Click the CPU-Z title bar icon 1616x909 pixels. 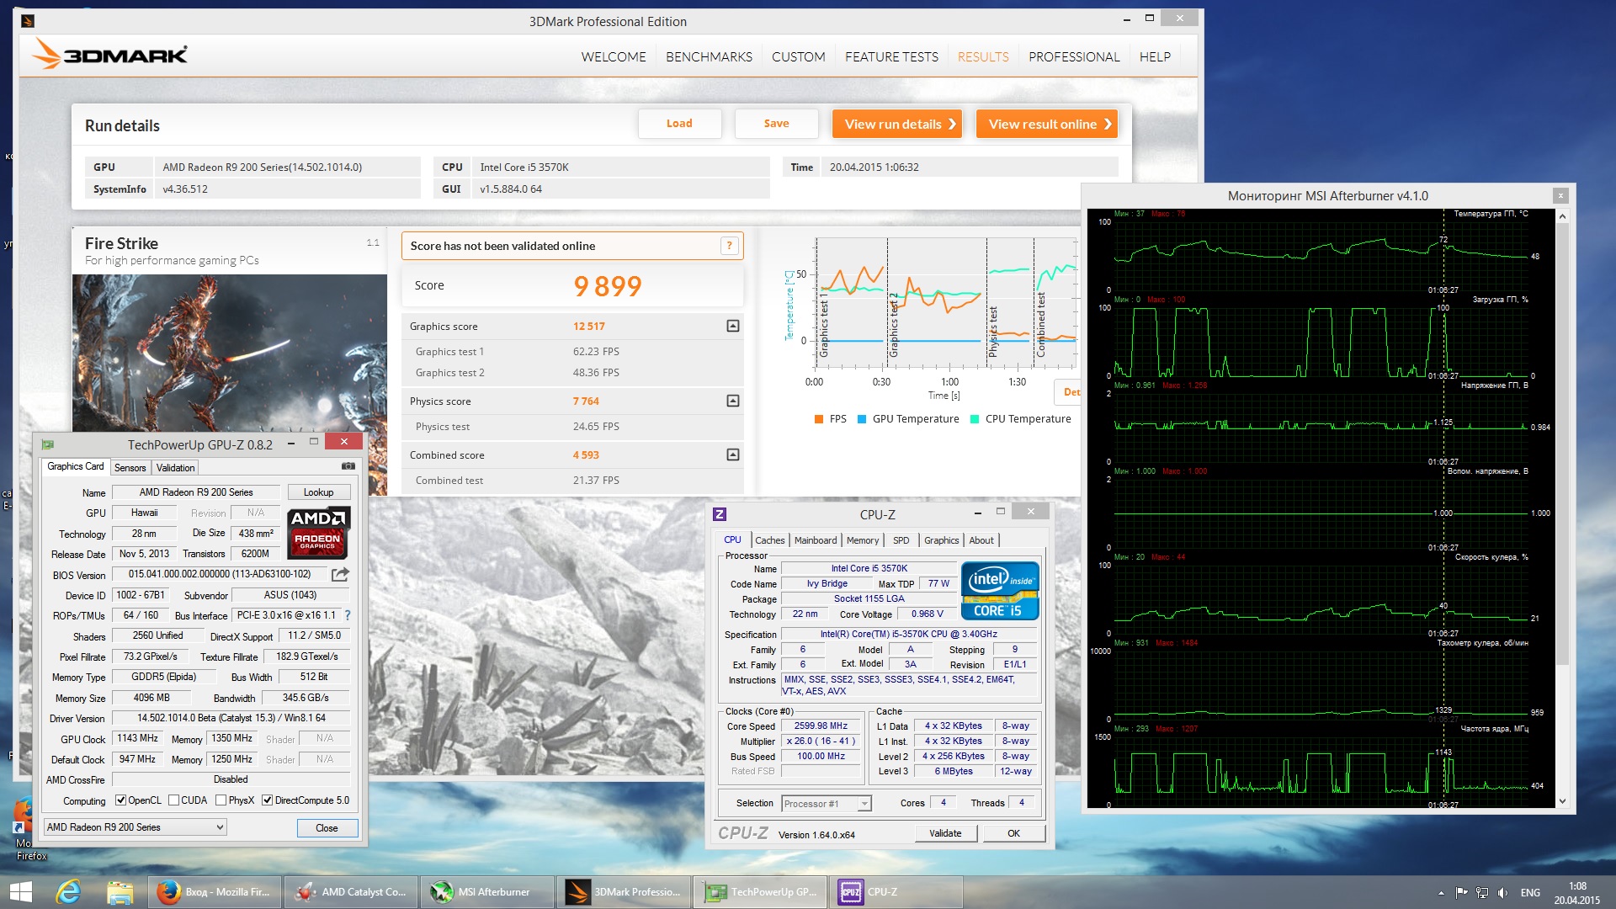pyautogui.click(x=720, y=514)
